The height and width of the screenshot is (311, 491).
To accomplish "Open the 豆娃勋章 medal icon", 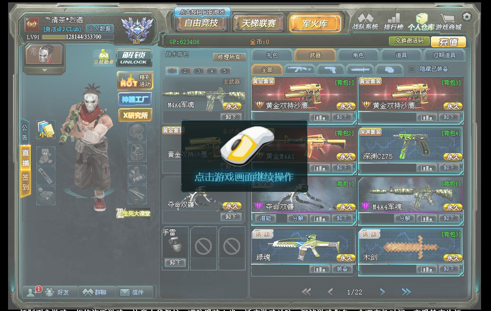I will click(104, 57).
